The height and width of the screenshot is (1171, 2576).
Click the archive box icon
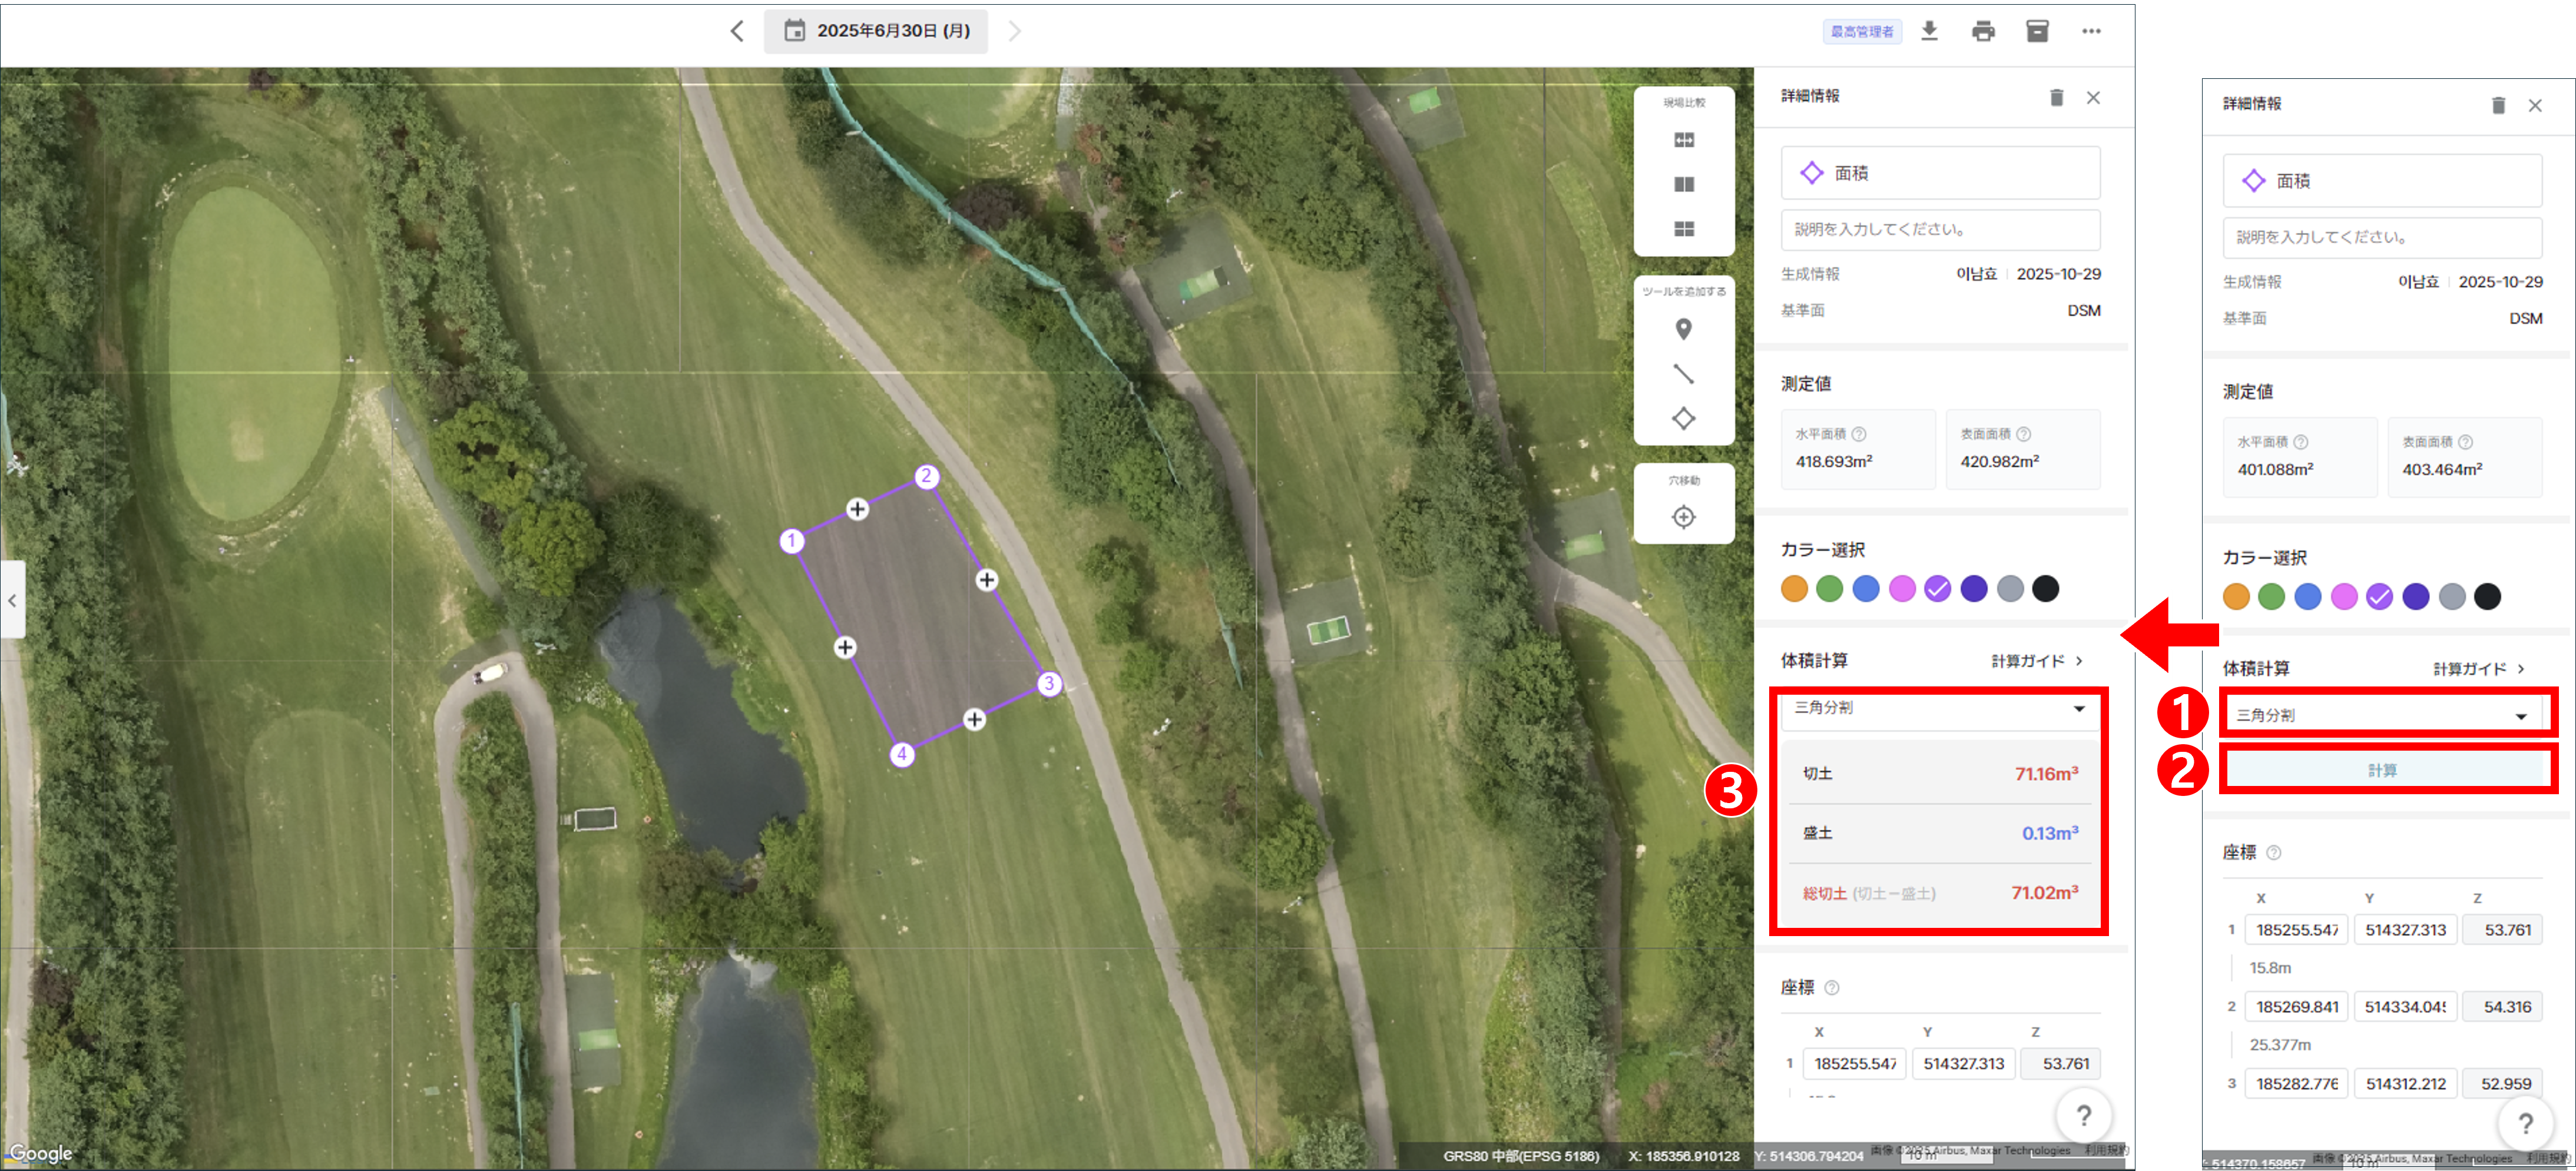[x=2037, y=31]
